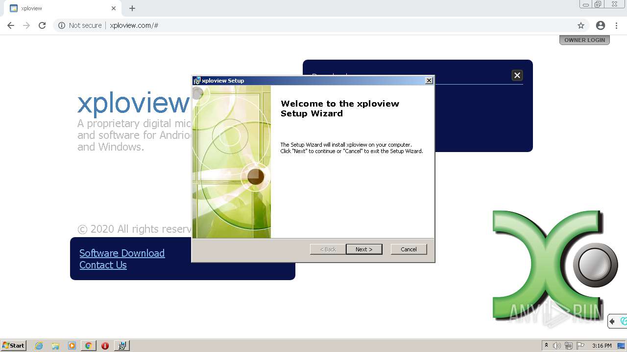Open Windows Media Player from taskbar
This screenshot has height=352, width=627.
pyautogui.click(x=72, y=346)
